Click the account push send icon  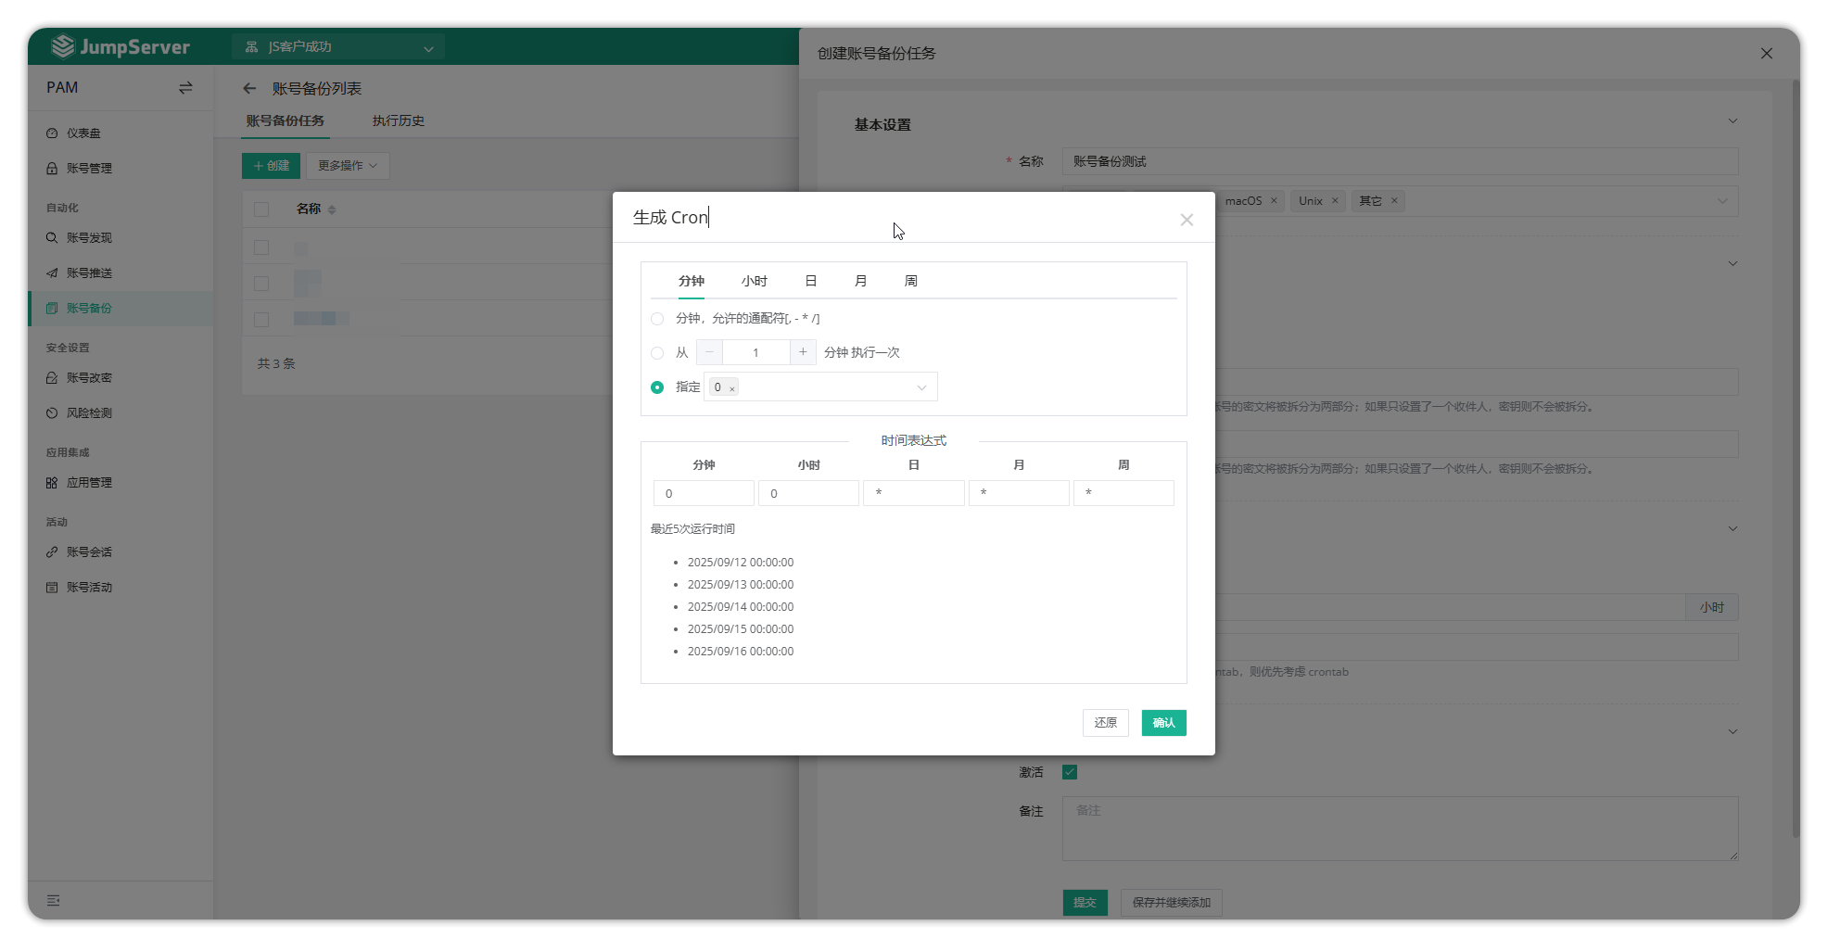click(x=52, y=273)
